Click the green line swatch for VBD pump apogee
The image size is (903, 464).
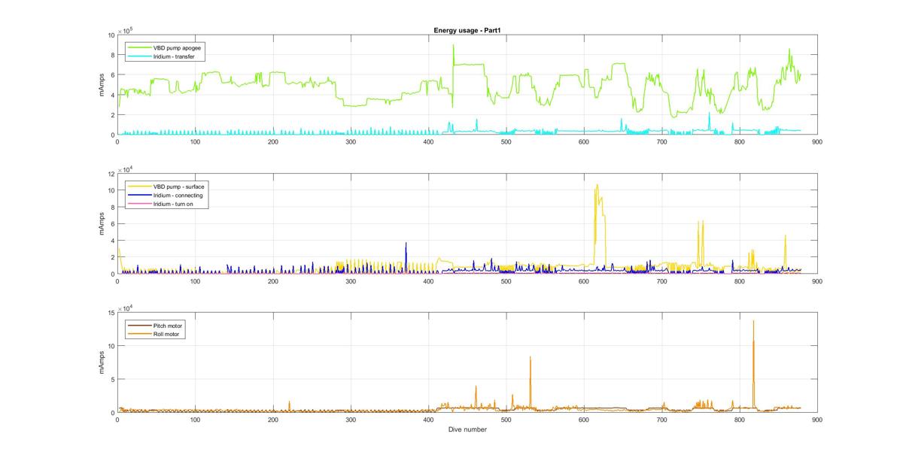tap(139, 47)
